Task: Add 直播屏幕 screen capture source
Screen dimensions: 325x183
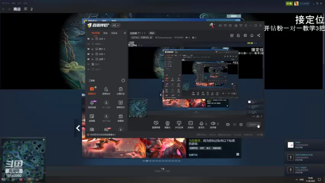Action: 156,125
